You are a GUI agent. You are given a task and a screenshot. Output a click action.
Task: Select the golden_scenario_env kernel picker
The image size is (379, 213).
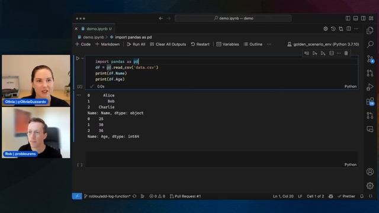point(323,44)
